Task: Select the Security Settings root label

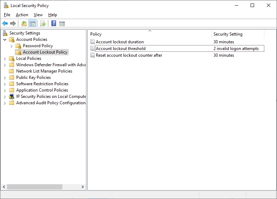Action: [x=25, y=33]
